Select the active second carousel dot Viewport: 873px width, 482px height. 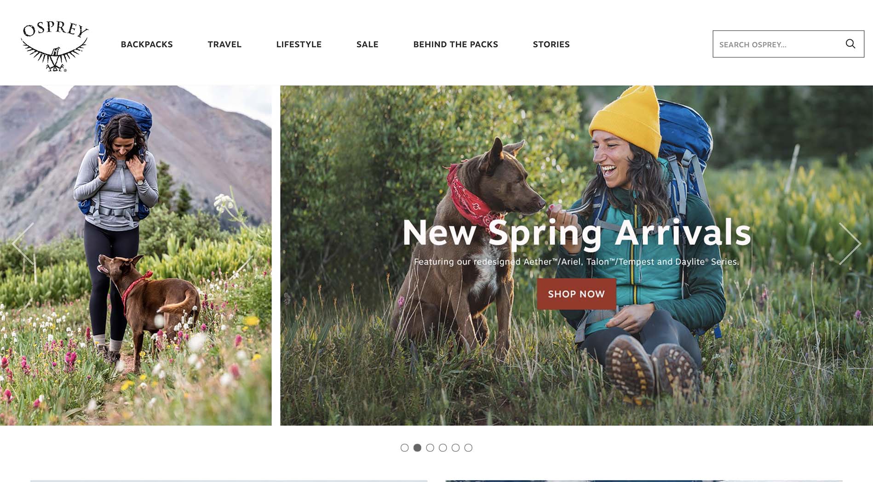click(417, 448)
